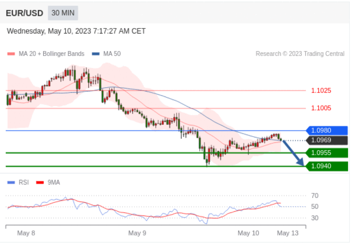The image size is (351, 244).
Task: Click the 'May 8' date axis label
Action: [26, 233]
